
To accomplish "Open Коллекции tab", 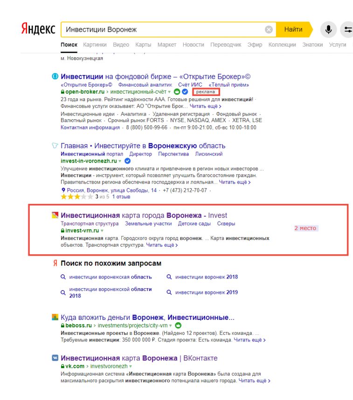I will click(282, 45).
